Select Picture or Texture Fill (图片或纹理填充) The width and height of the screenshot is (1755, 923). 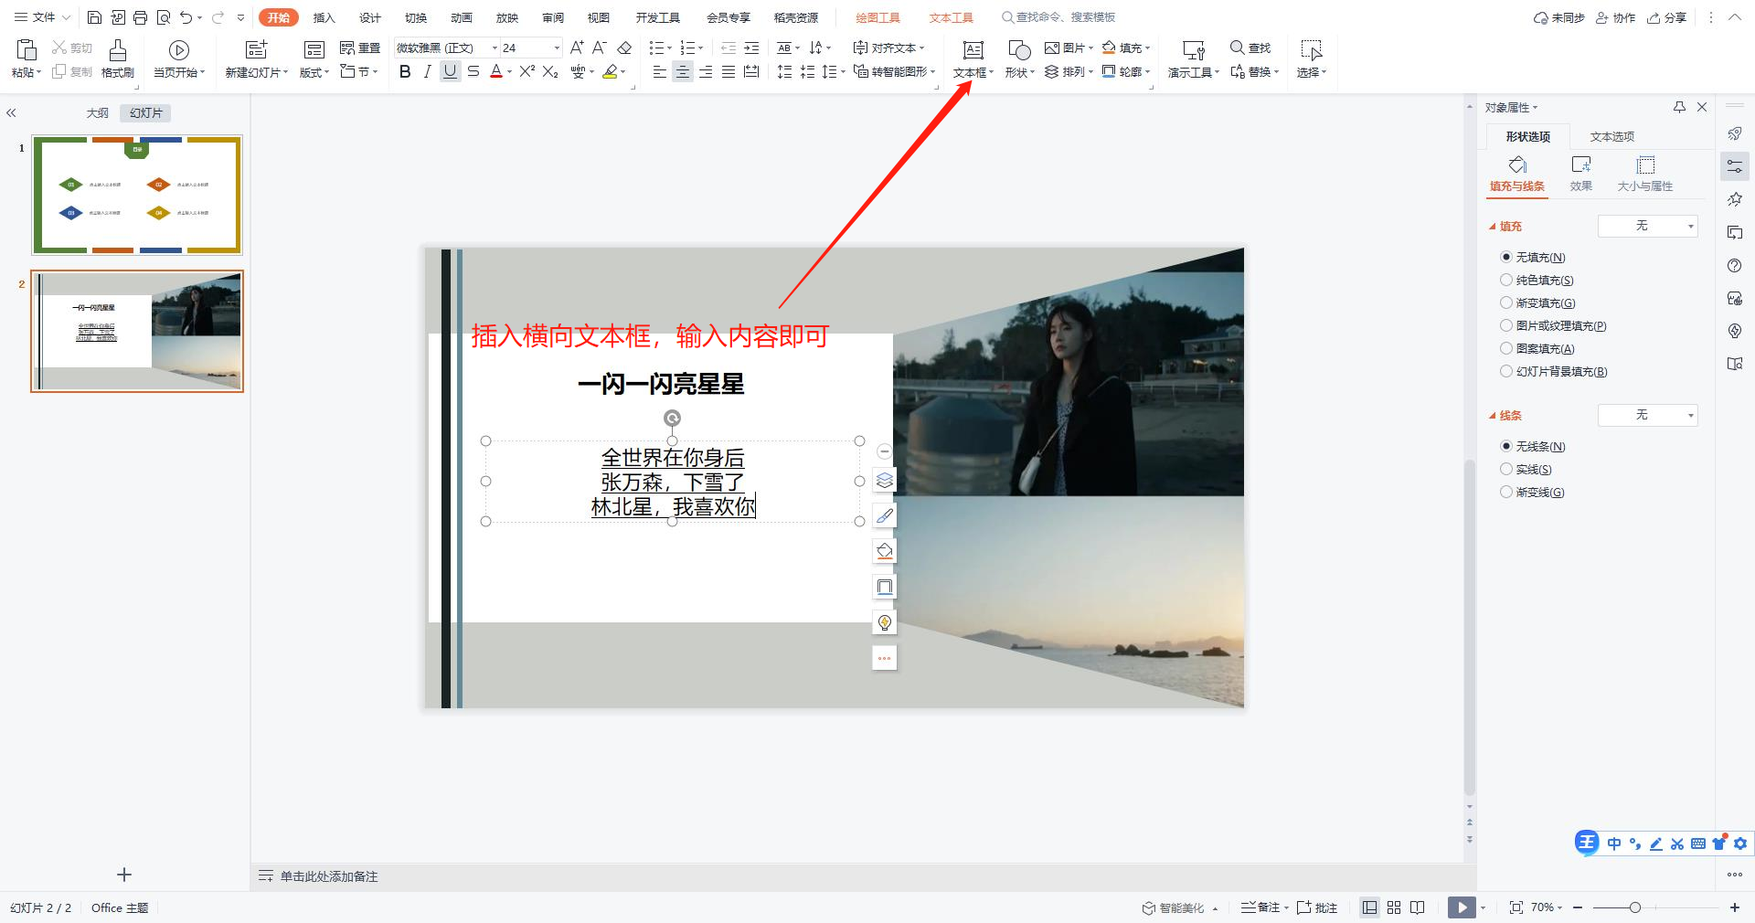tap(1506, 325)
